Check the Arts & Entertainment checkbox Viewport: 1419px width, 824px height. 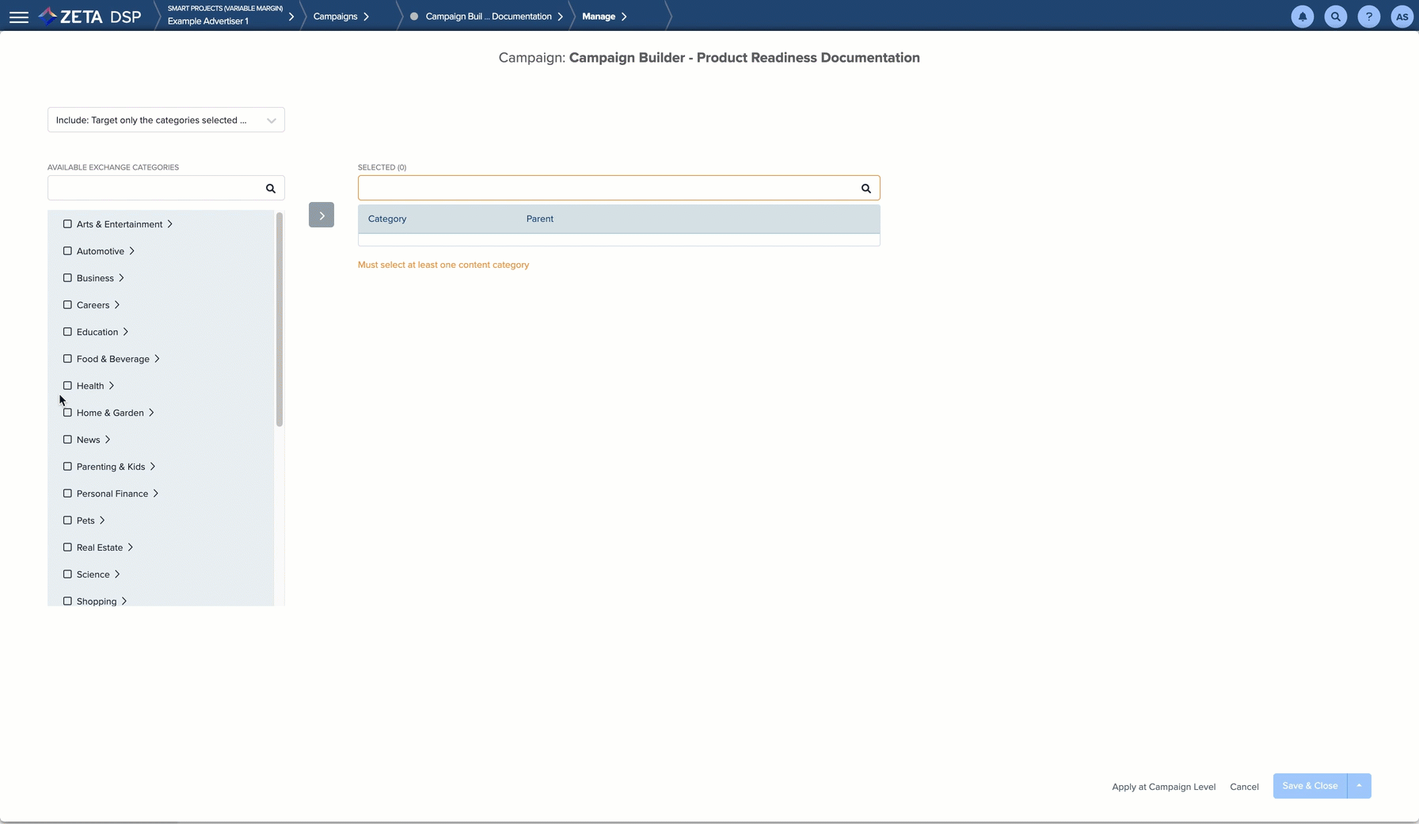tap(67, 224)
